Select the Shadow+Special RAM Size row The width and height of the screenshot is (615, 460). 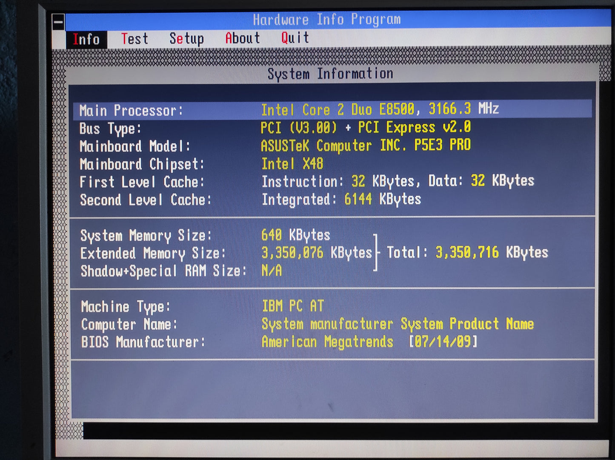[181, 271]
